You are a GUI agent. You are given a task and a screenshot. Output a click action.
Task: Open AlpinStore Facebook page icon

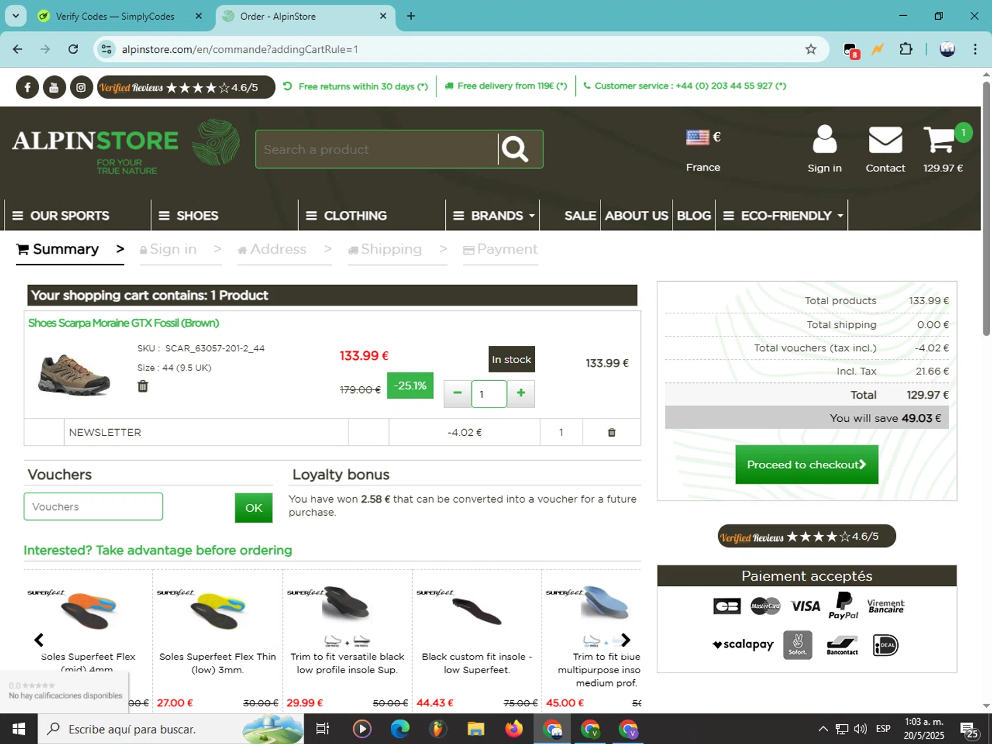[27, 87]
